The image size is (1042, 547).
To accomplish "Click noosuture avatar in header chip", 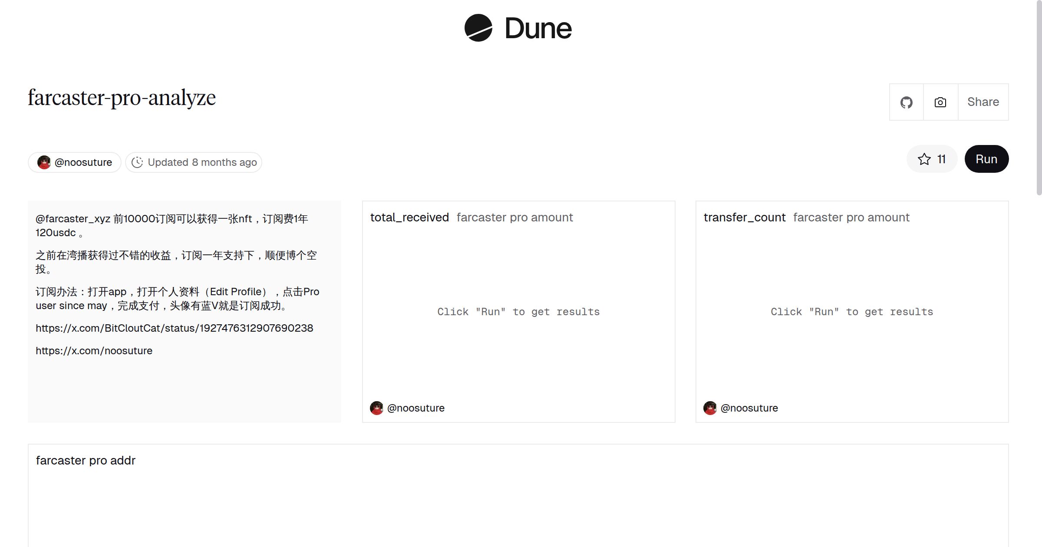I will coord(44,162).
